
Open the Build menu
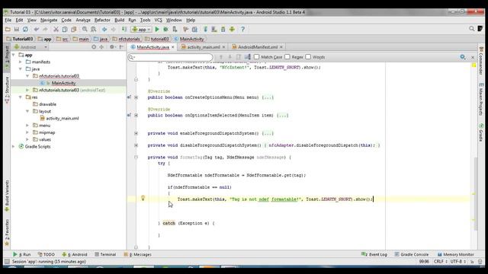point(119,20)
